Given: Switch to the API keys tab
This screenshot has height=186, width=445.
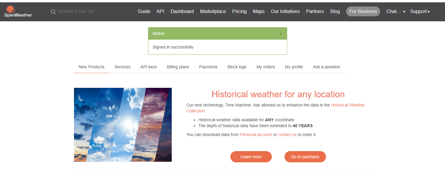Looking at the screenshot, I should pos(149,67).
